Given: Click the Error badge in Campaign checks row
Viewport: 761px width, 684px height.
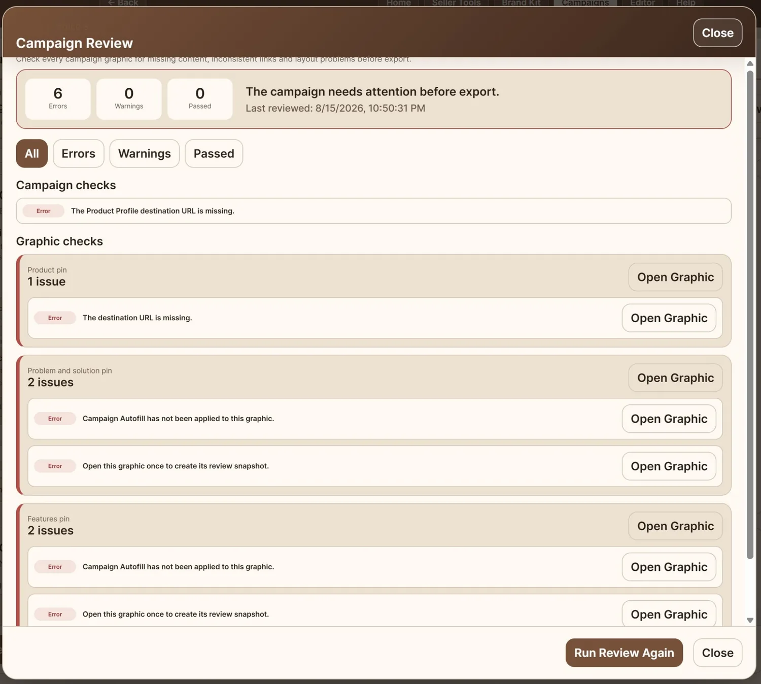Looking at the screenshot, I should tap(44, 211).
